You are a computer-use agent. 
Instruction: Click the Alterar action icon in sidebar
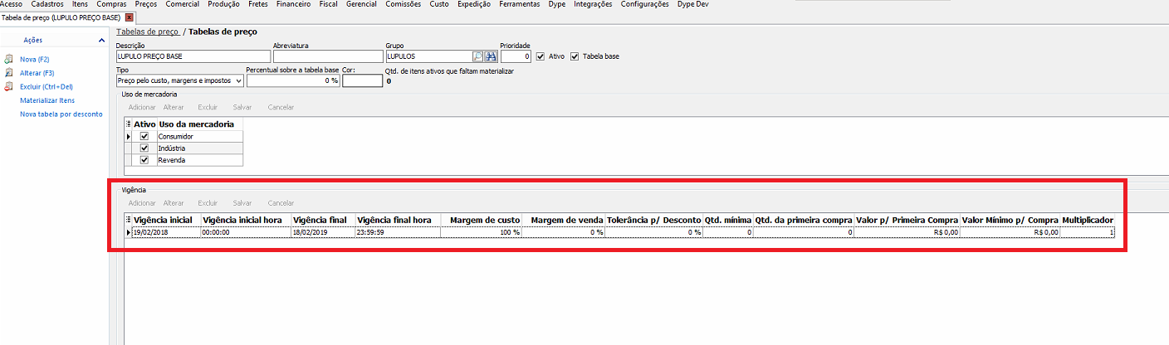9,73
